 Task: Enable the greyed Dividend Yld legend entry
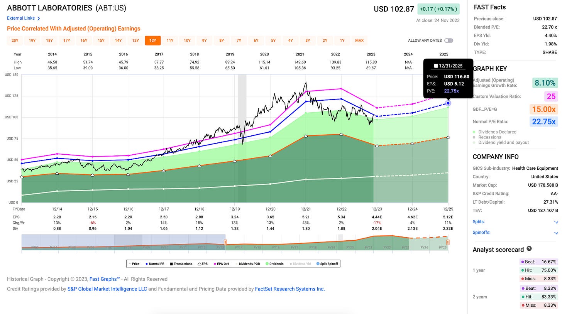click(x=300, y=264)
